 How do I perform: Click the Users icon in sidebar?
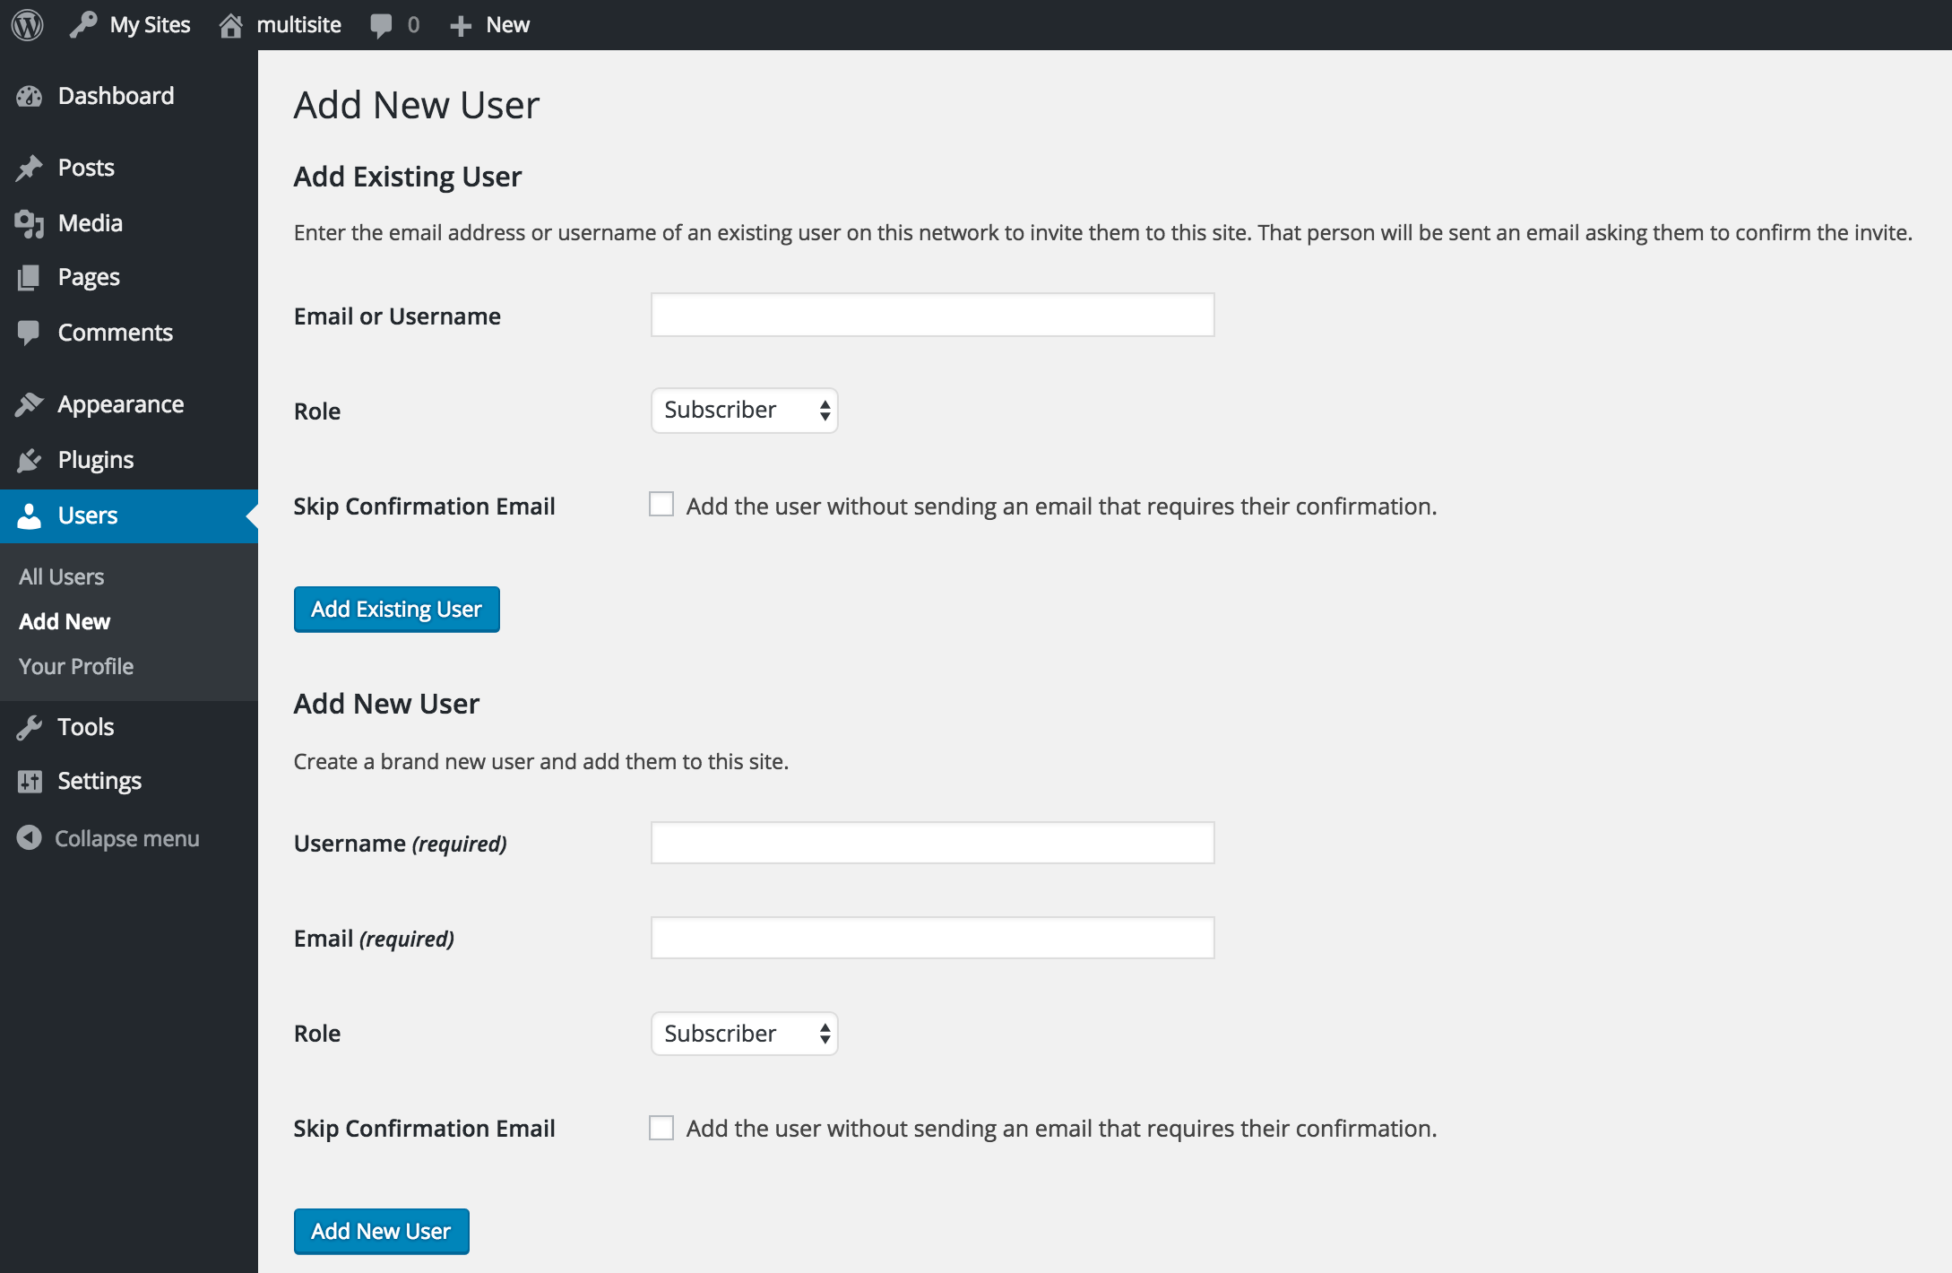[30, 515]
